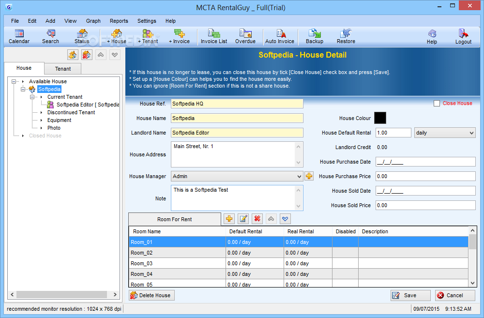Click the House Sold Price field
484x318 pixels.
[425, 205]
